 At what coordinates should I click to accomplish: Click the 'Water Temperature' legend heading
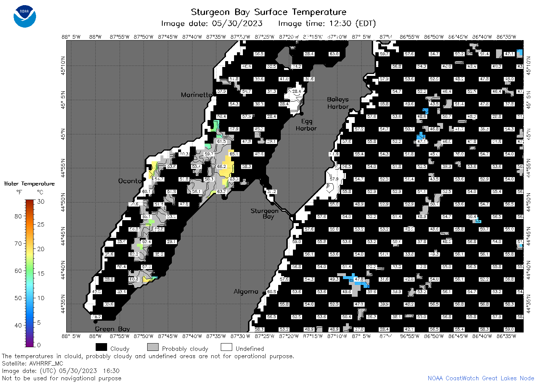(29, 184)
